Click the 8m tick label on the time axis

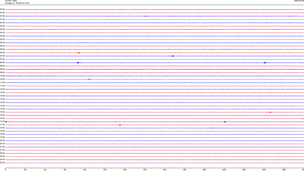(85, 170)
